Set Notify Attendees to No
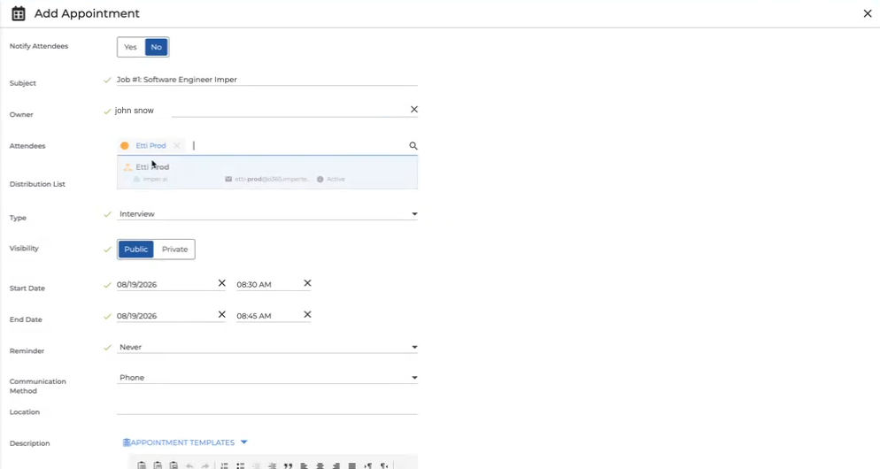The height and width of the screenshot is (469, 880). (x=157, y=47)
